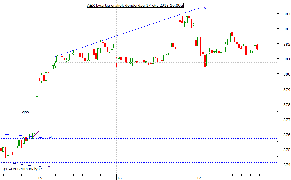The image size is (291, 180).
Task: Click the date axis label 16
Action: point(119,178)
